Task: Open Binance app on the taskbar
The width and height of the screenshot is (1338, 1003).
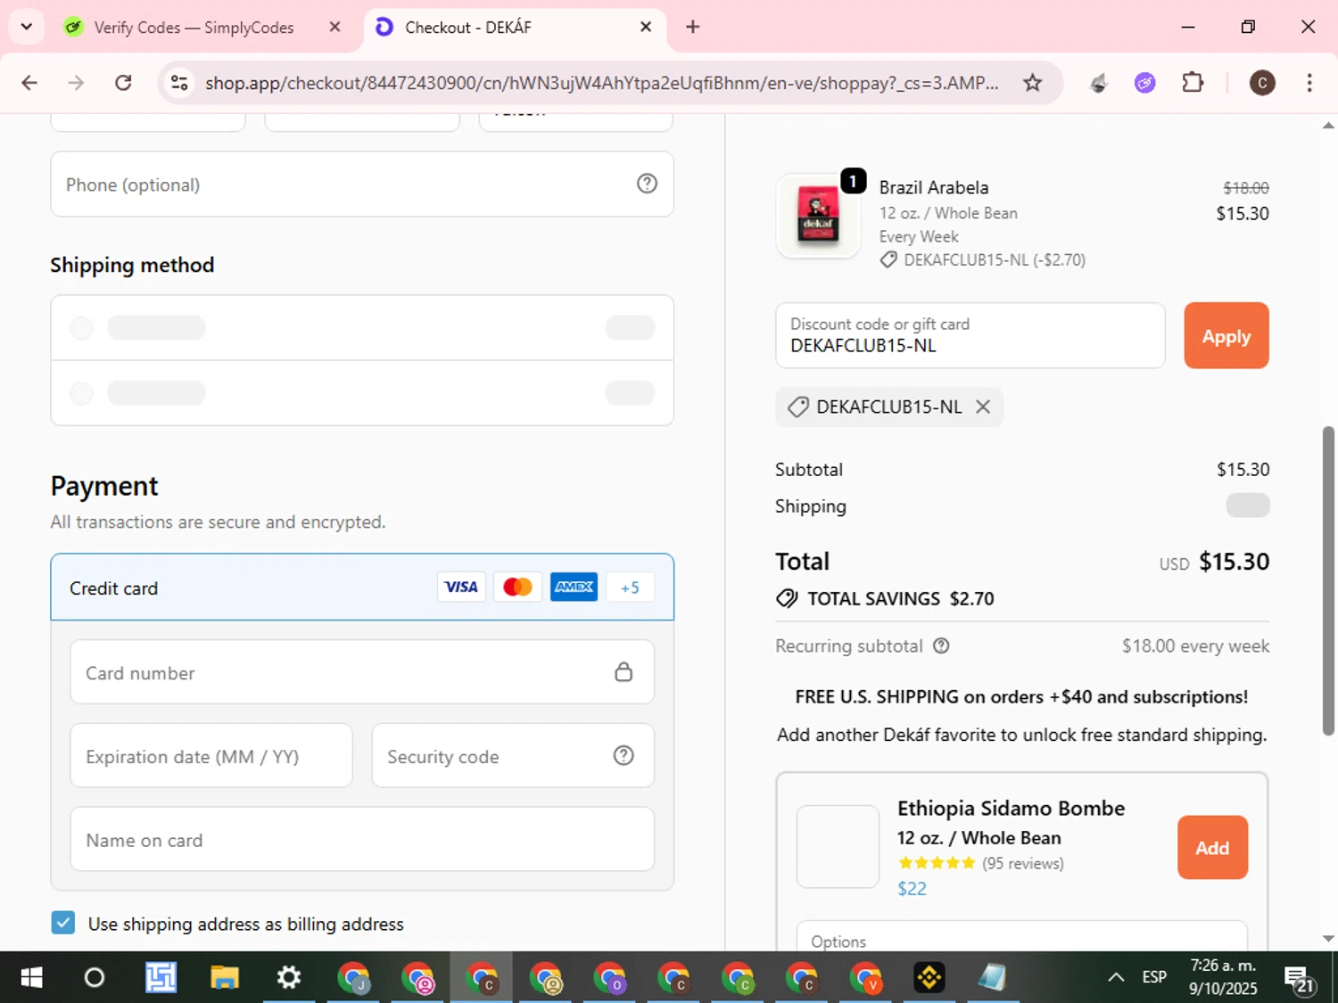Action: (929, 977)
